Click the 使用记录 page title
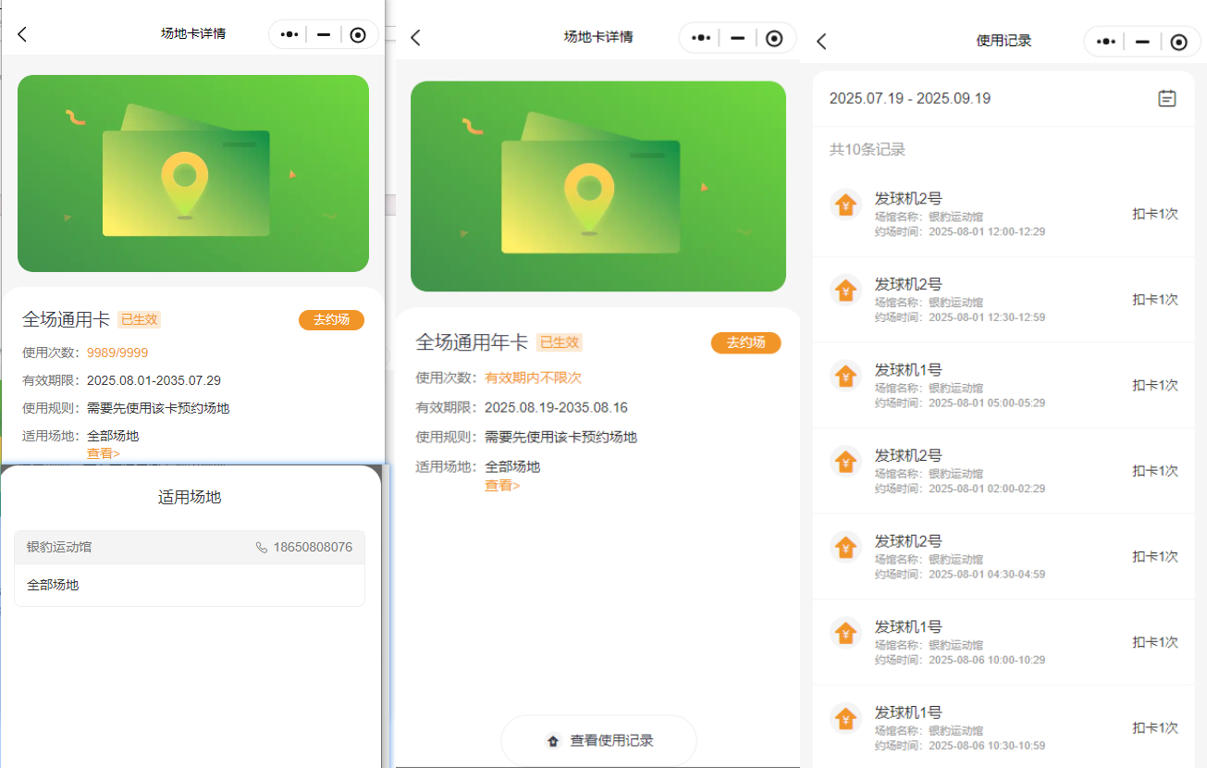Screen dimensions: 1207x768 [1004, 41]
